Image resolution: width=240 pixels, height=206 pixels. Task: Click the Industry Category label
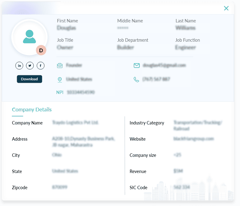click(x=147, y=123)
